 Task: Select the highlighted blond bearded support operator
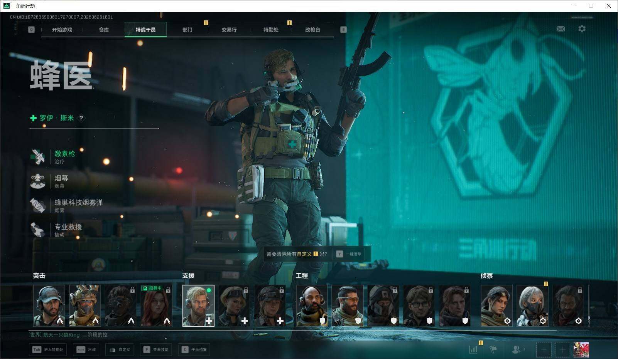point(198,305)
